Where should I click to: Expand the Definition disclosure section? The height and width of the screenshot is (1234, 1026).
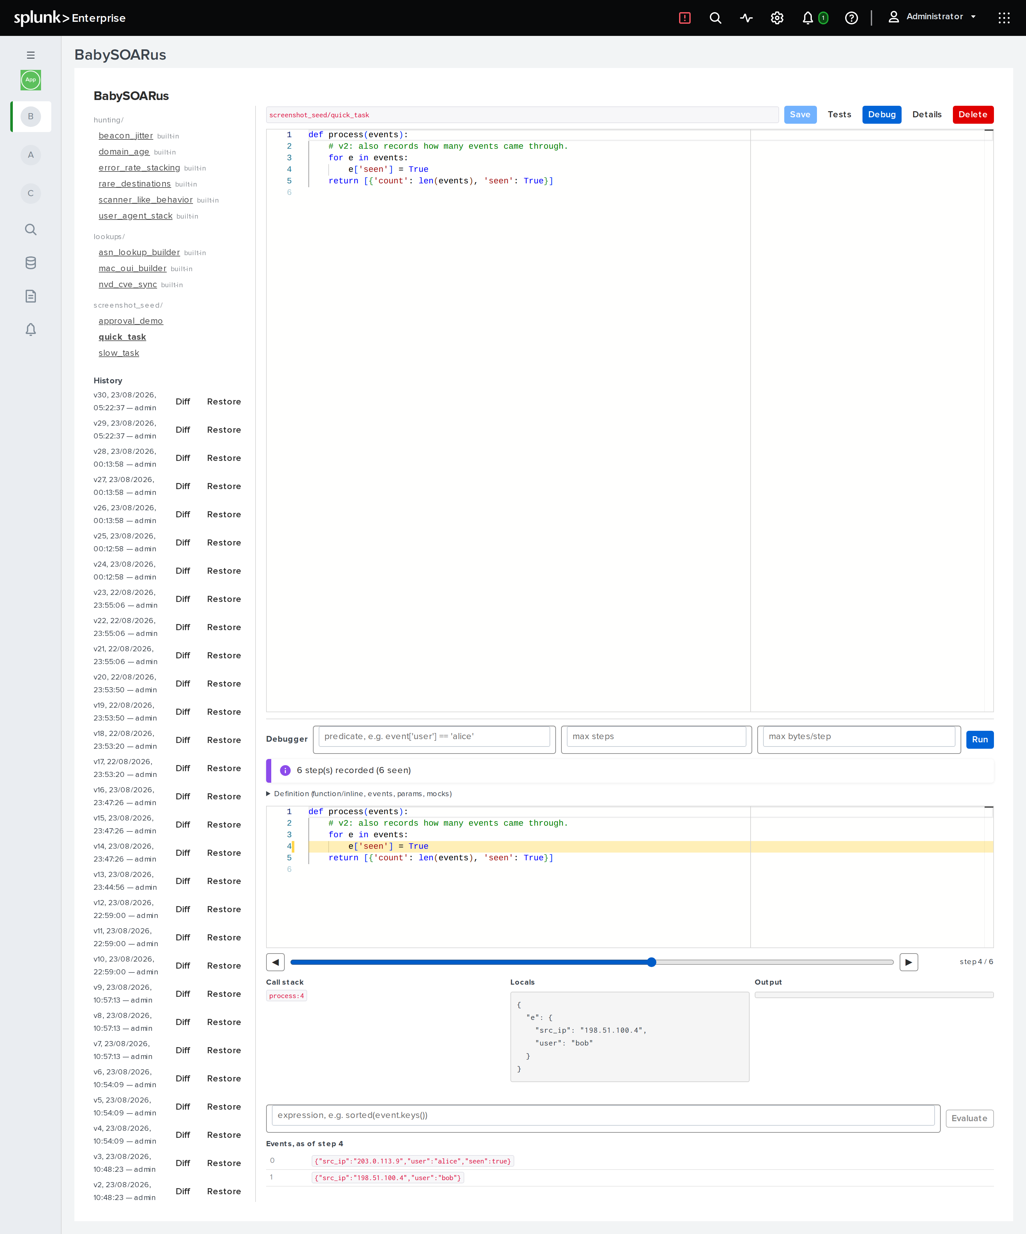pos(359,793)
